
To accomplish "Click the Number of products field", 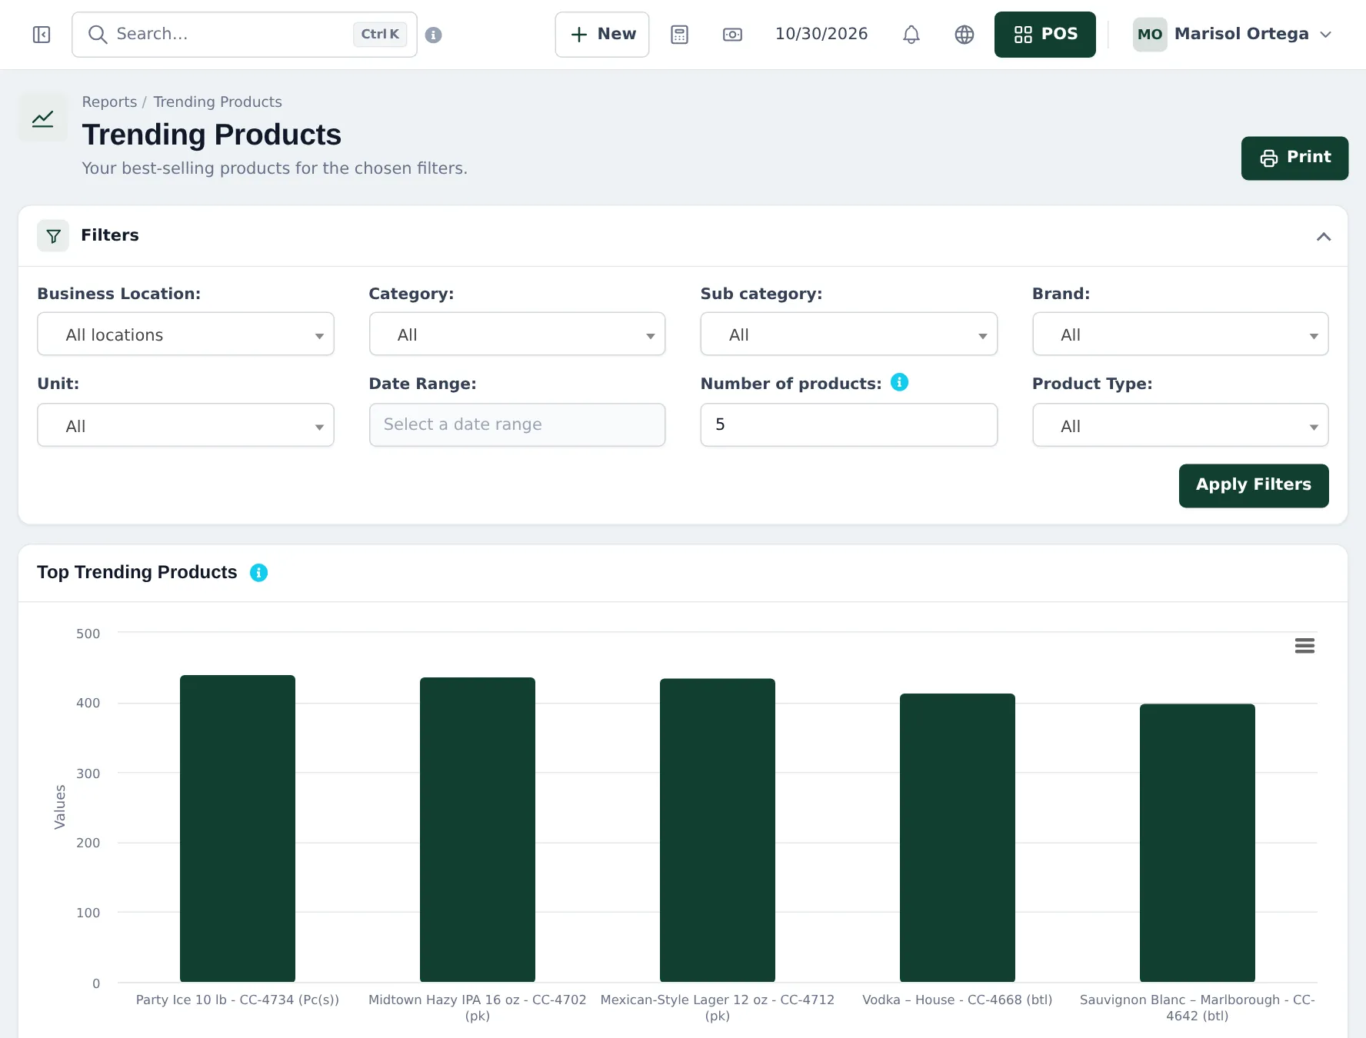I will [x=848, y=424].
